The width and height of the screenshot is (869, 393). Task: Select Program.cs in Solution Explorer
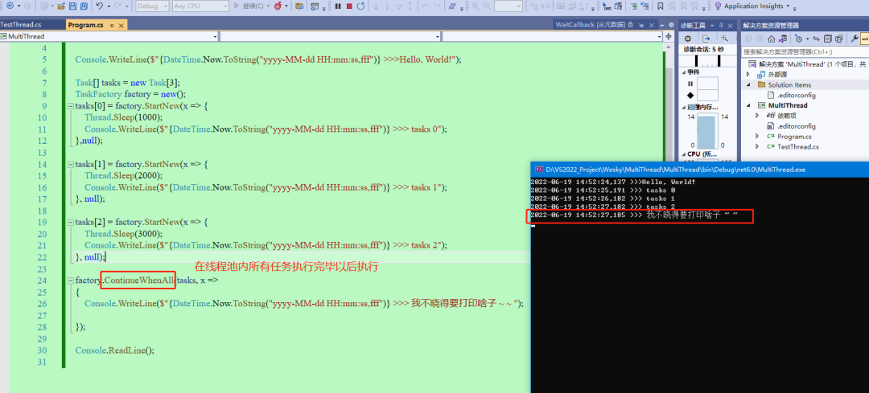pyautogui.click(x=794, y=136)
